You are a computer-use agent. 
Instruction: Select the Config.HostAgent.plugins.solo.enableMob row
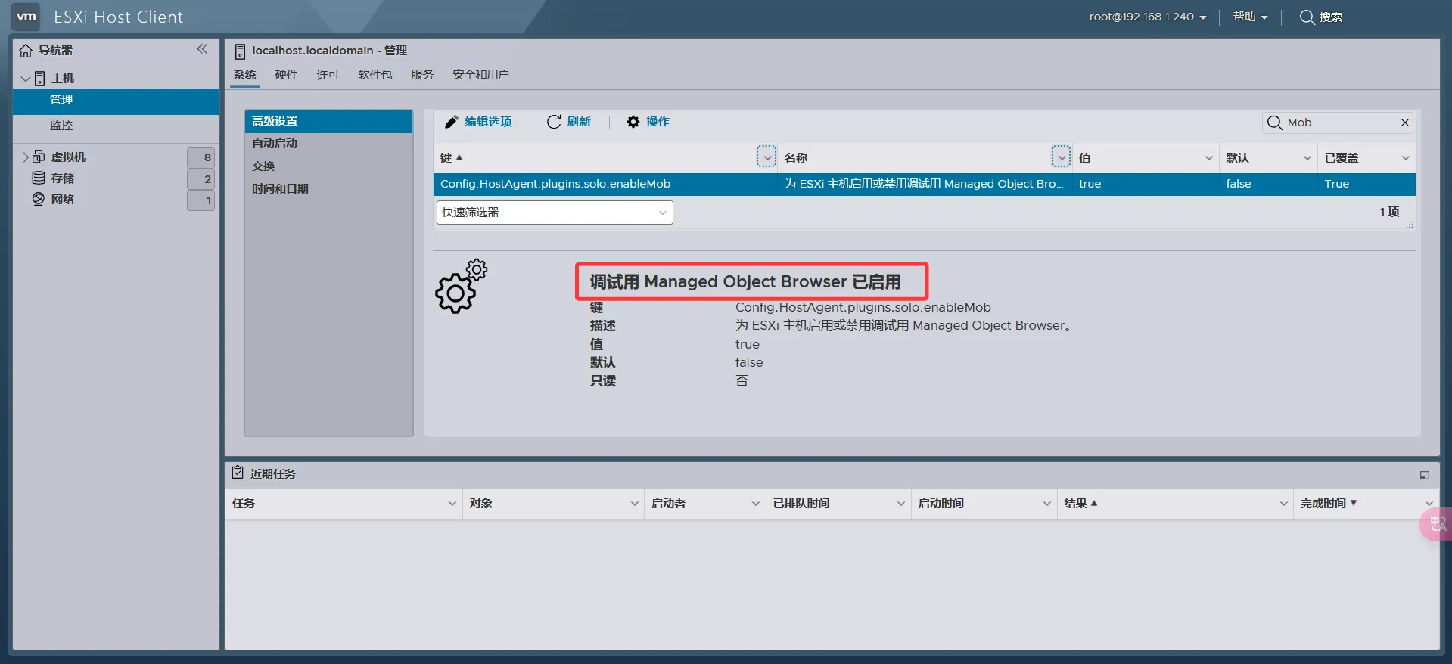click(x=924, y=185)
